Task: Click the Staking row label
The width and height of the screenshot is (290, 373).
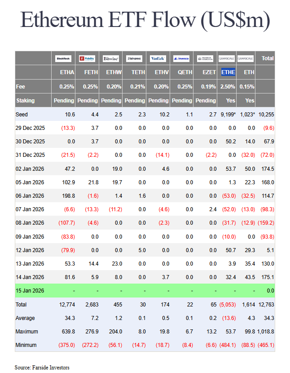Action: 25,101
